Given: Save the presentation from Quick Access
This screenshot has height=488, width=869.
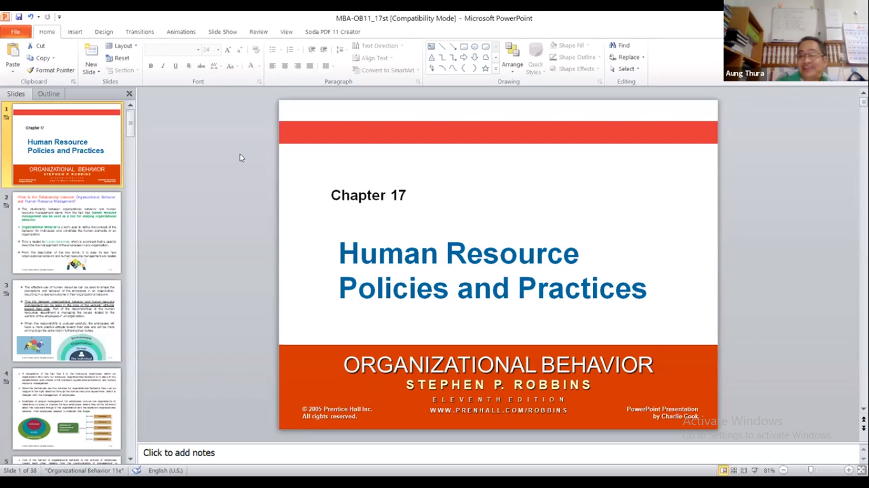Looking at the screenshot, I should [19, 17].
